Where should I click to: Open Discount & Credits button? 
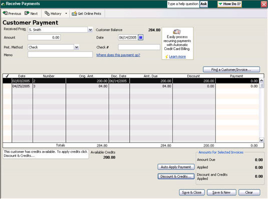point(176,176)
